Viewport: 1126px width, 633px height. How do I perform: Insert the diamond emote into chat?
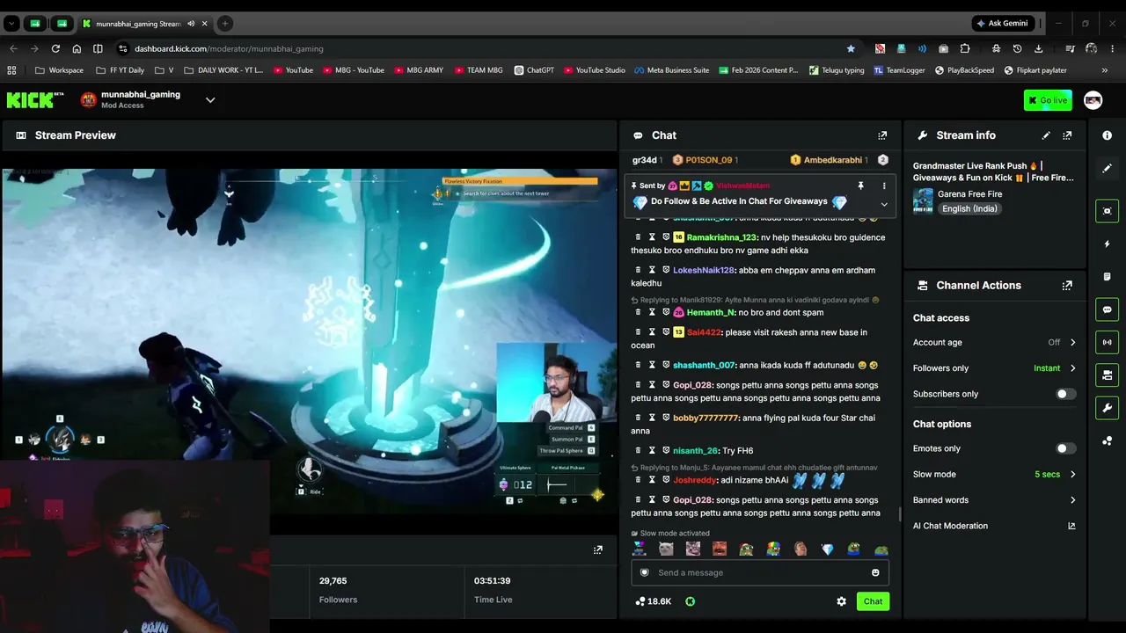coord(827,549)
